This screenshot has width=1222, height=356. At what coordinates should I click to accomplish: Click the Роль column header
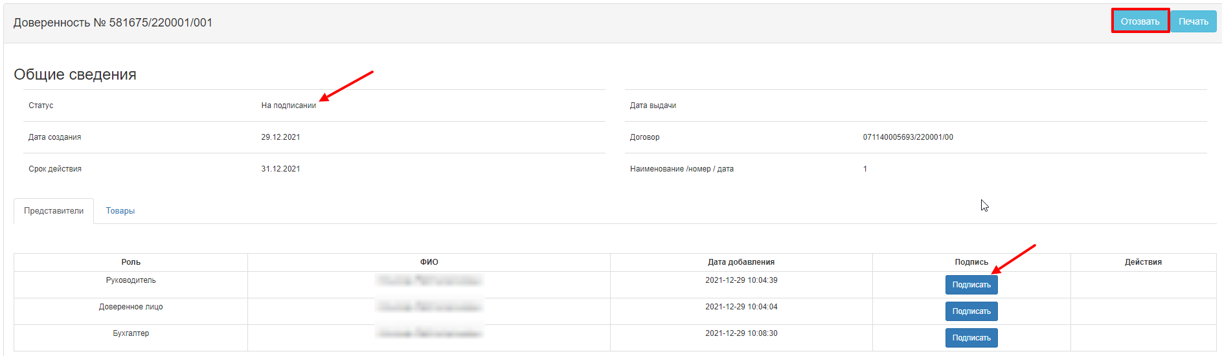tap(131, 262)
